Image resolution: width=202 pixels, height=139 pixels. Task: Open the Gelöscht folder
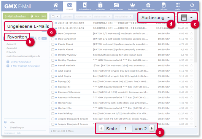11,44
